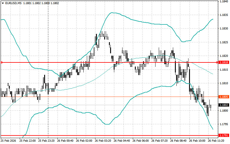Click the 1.1810 price scale value
The height and width of the screenshot is (144, 230).
click(224, 83)
